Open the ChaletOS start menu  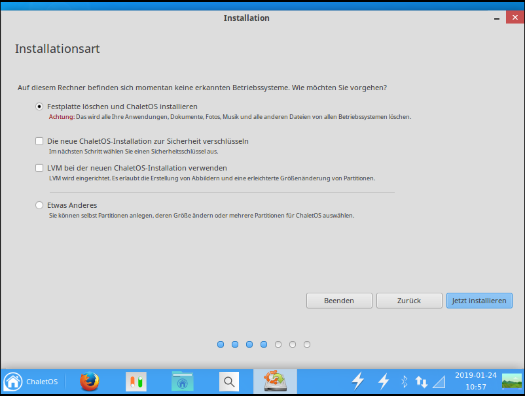click(x=31, y=382)
